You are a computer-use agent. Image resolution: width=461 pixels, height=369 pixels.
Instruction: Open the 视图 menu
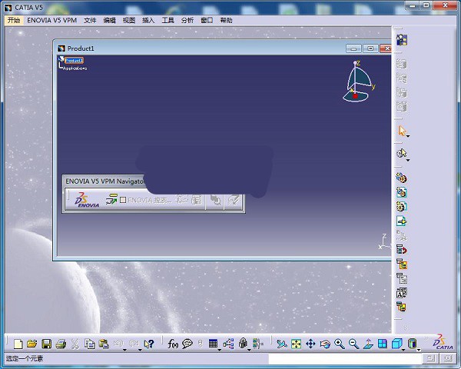129,20
